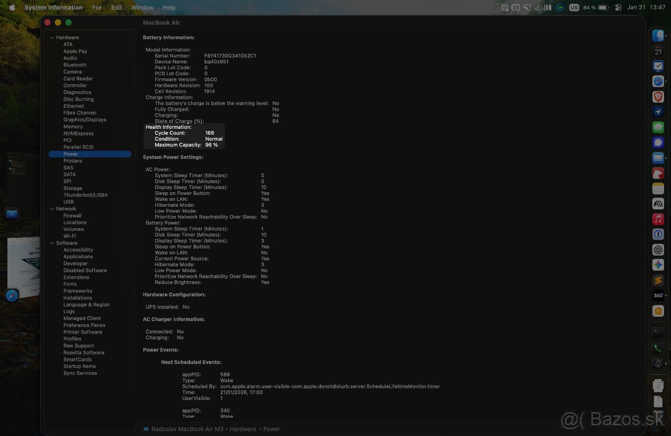The width and height of the screenshot is (671, 436).
Task: Open Brave browser in the dock
Action: click(x=658, y=97)
